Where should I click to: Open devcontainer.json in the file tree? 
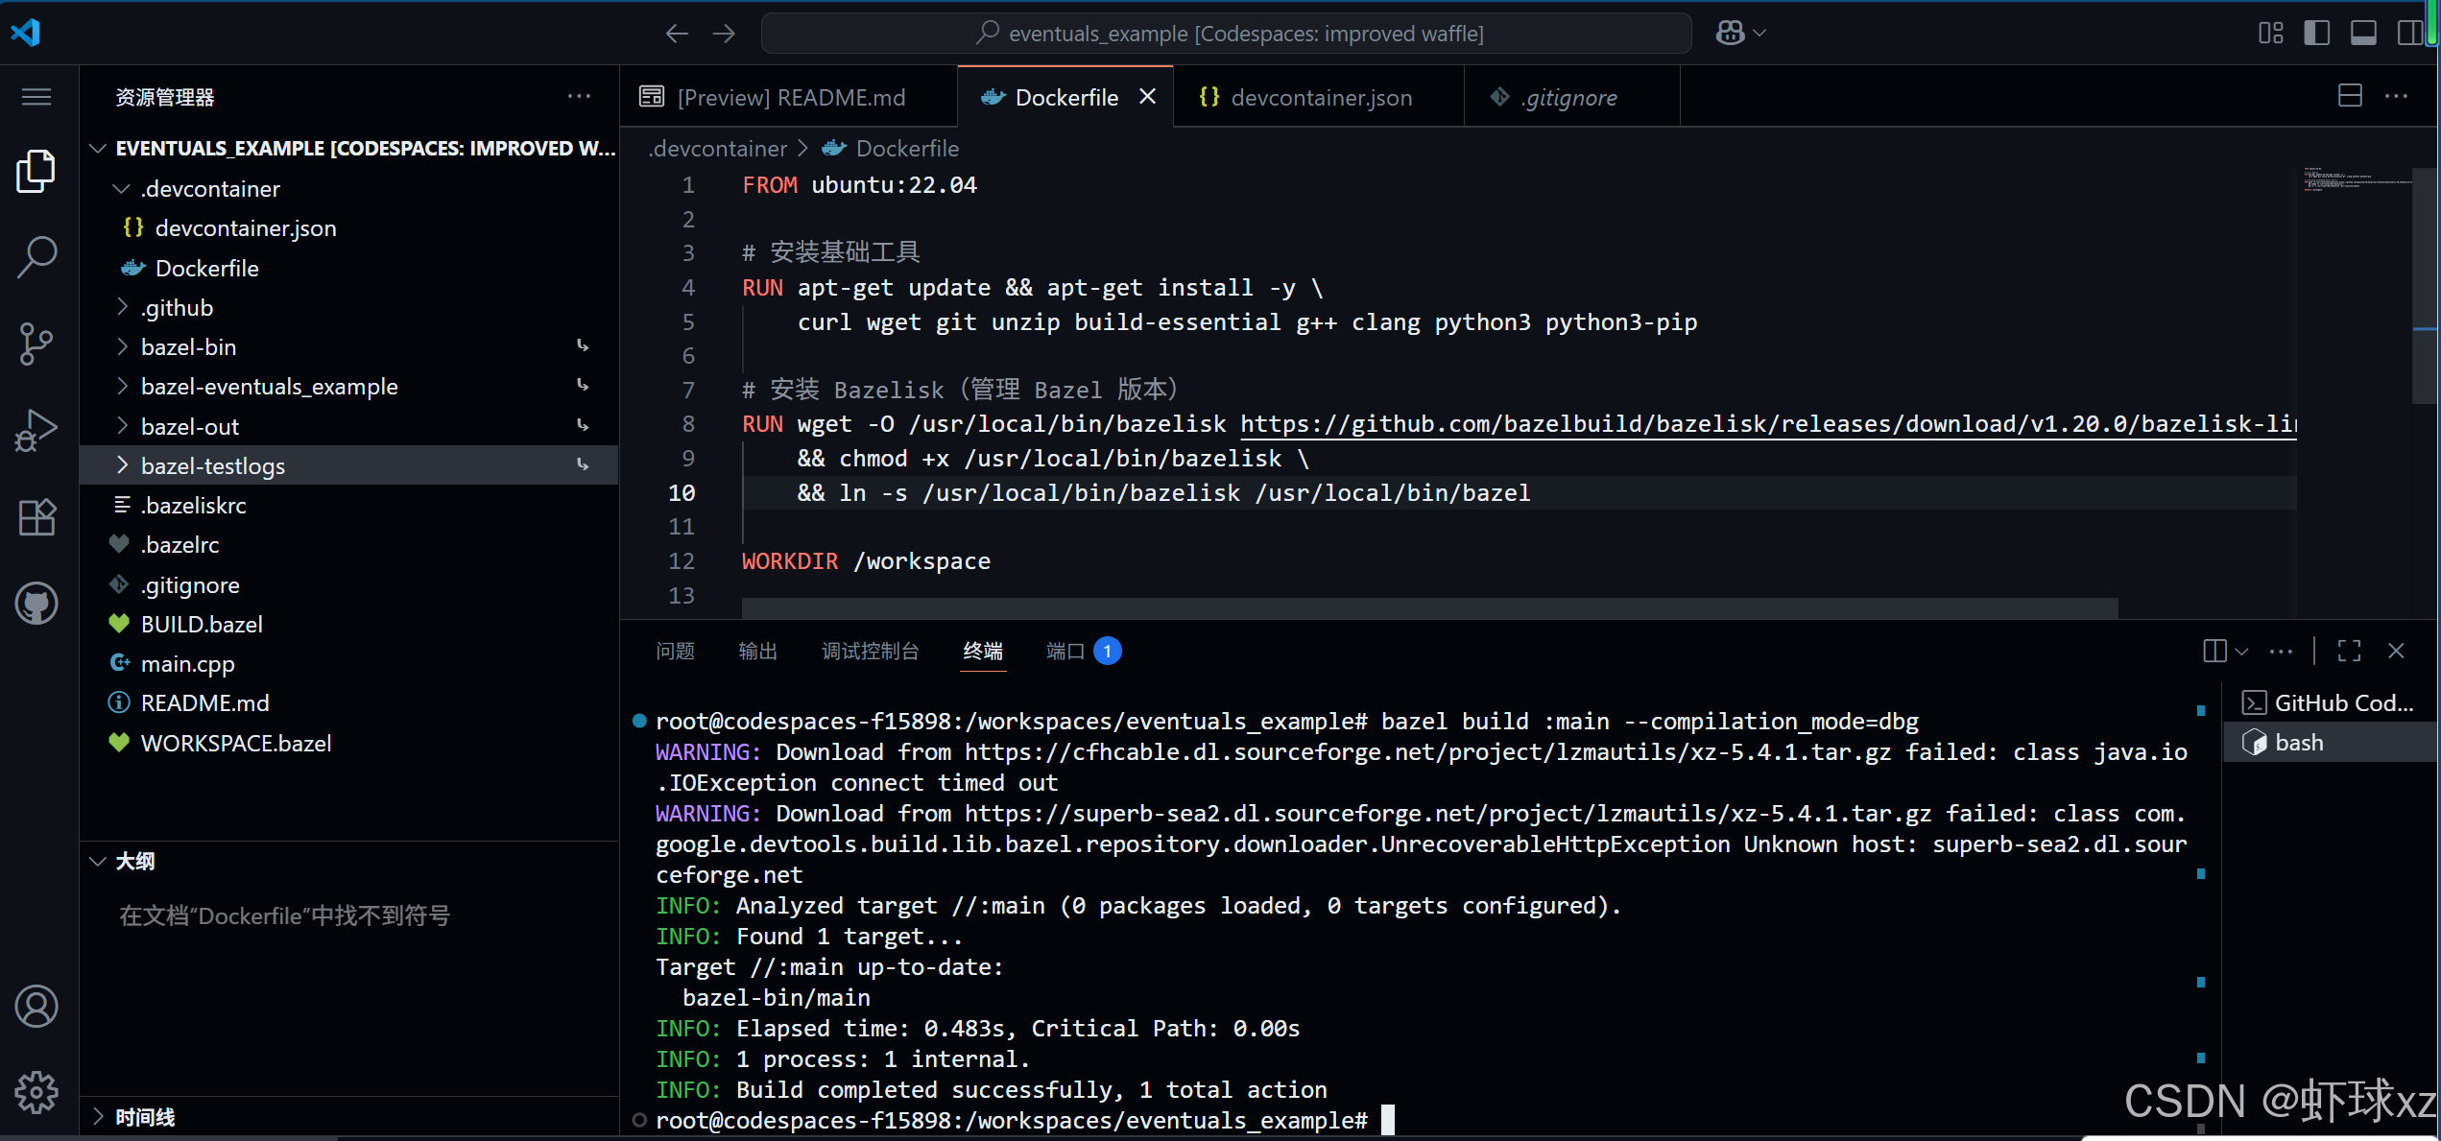[x=350, y=228]
